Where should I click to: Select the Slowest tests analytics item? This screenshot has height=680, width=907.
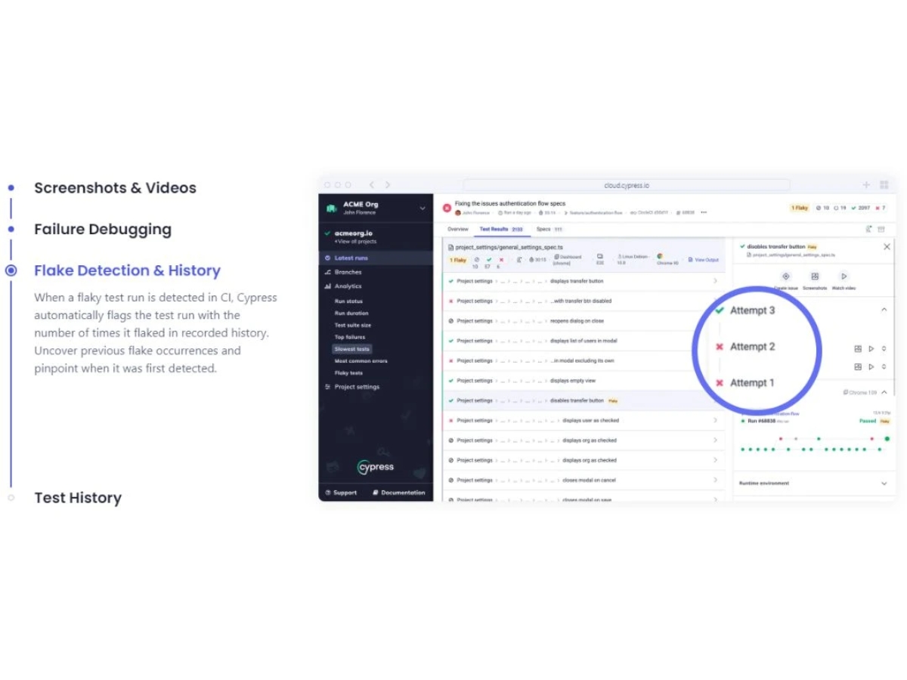pos(352,349)
